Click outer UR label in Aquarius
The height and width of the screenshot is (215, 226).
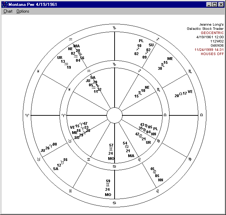60,58
